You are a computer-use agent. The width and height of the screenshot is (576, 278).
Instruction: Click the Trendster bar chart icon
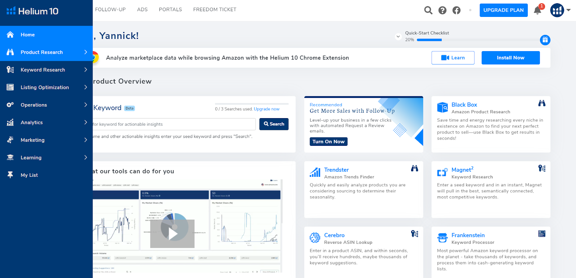315,172
